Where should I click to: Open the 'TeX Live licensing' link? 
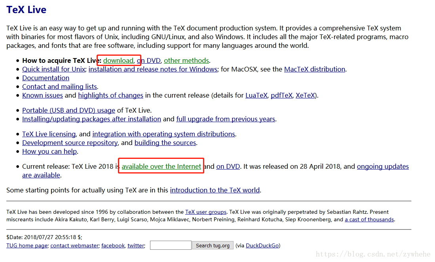point(49,134)
